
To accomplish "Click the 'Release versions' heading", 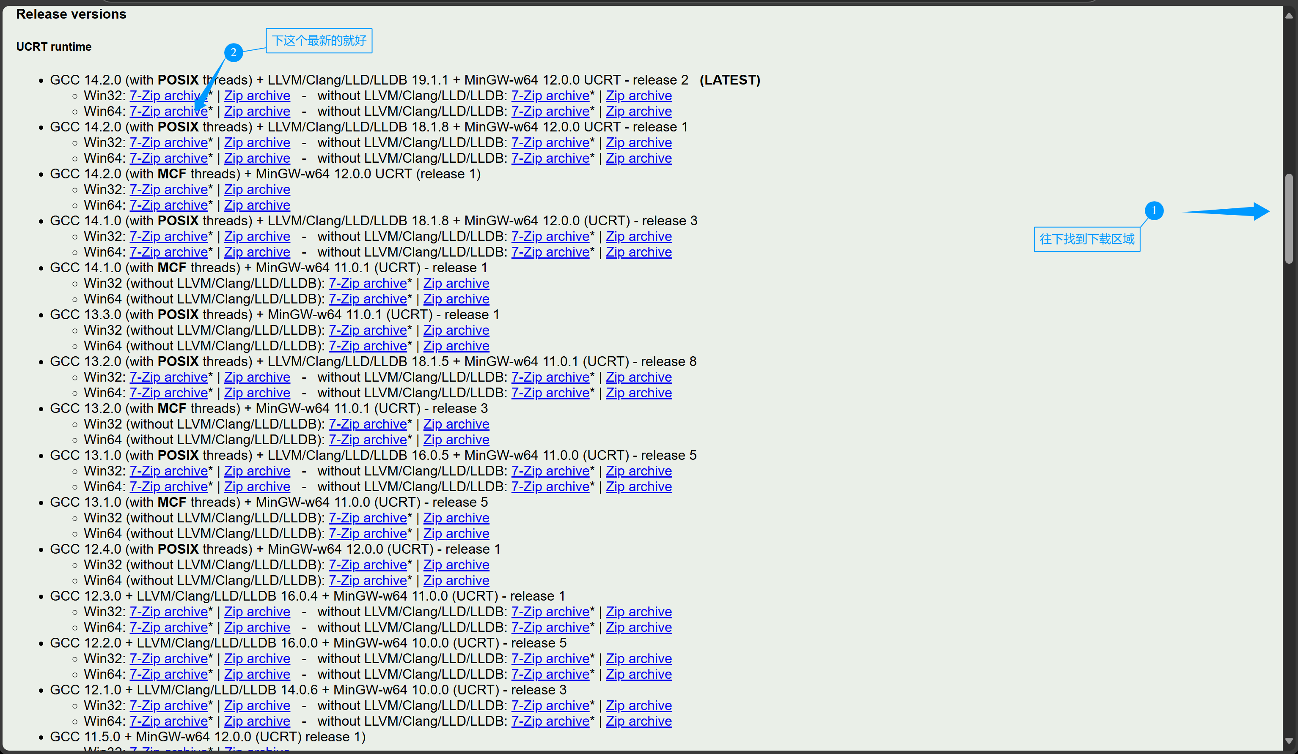I will (71, 14).
